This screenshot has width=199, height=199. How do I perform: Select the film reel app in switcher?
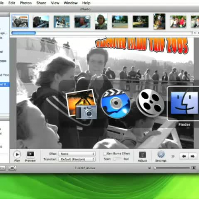tap(150, 103)
